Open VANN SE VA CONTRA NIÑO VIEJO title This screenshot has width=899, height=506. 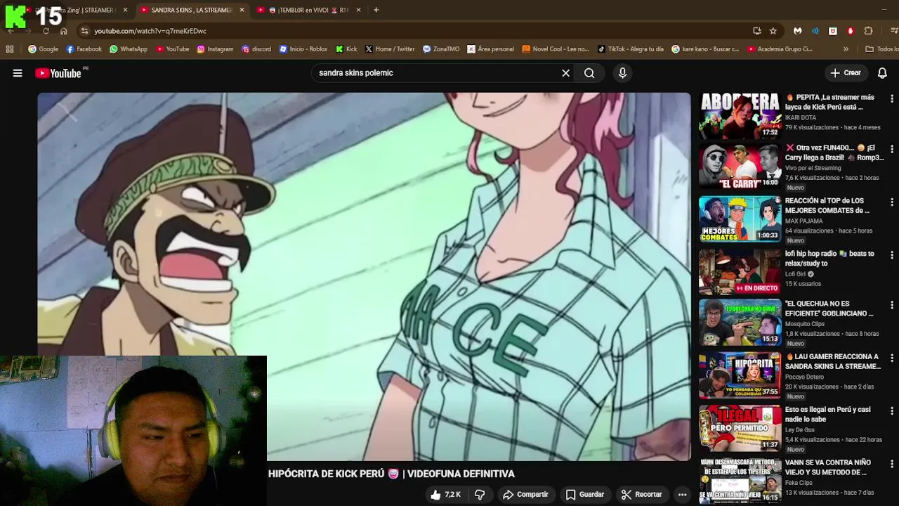(x=829, y=467)
